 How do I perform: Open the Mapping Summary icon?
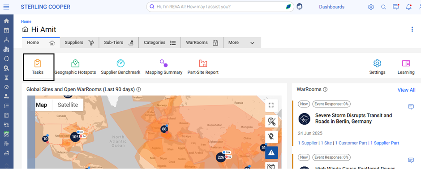point(164,63)
